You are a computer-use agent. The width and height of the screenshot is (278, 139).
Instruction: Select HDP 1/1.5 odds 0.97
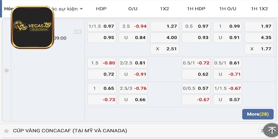pos(101,26)
